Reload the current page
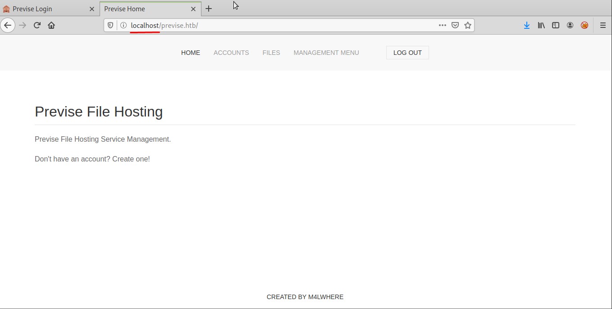Image resolution: width=612 pixels, height=309 pixels. click(x=37, y=26)
